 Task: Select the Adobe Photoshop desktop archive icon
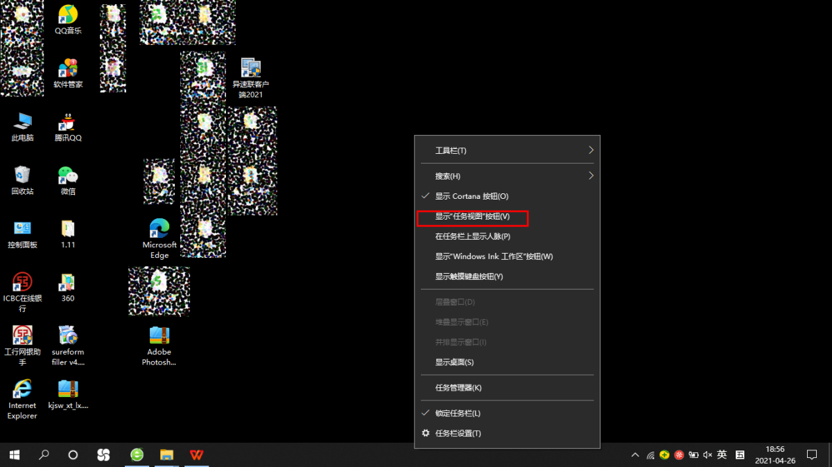(x=159, y=345)
